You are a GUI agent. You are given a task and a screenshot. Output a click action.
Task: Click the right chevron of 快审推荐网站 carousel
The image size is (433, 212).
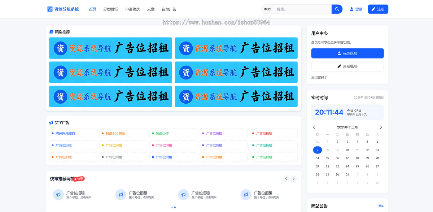[293, 178]
